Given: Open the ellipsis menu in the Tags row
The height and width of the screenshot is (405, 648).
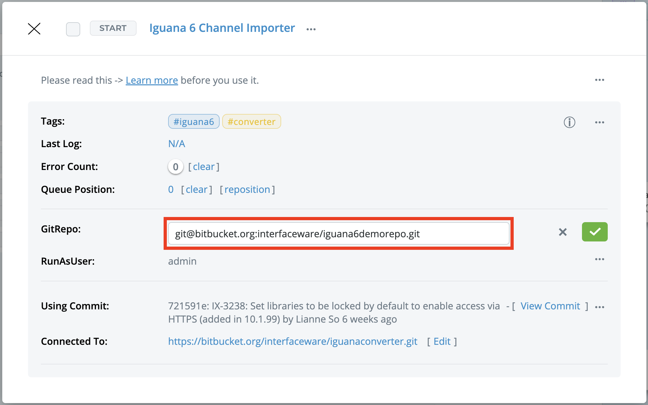Looking at the screenshot, I should point(599,122).
